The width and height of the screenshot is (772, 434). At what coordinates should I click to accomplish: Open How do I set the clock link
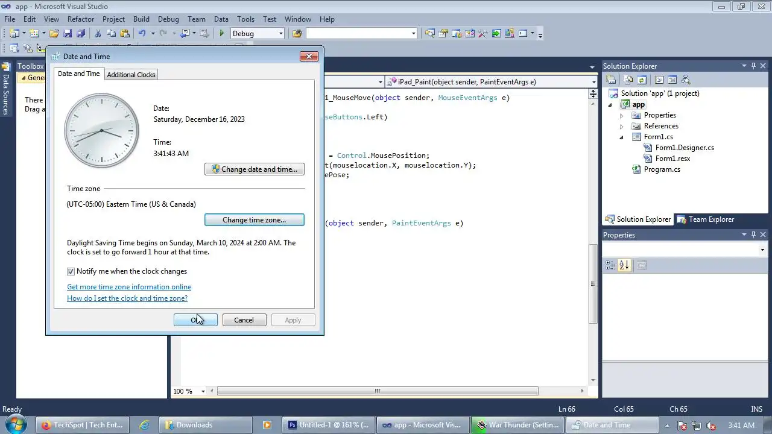[127, 298]
